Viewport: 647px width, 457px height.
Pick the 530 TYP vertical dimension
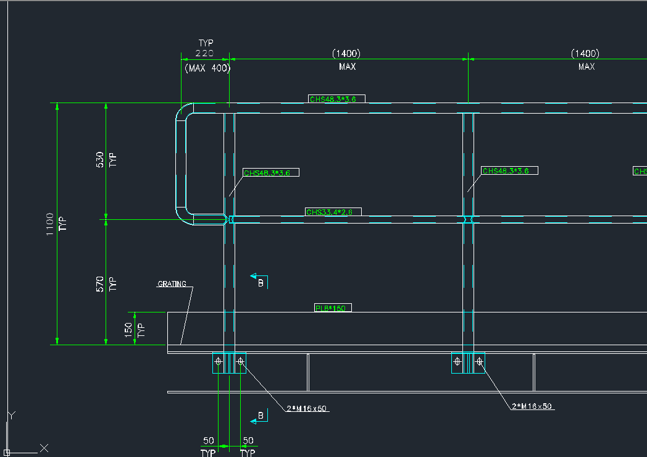click(x=106, y=161)
